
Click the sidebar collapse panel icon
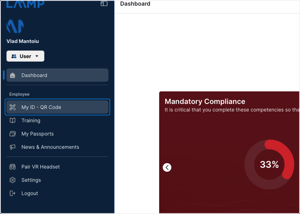click(x=104, y=4)
